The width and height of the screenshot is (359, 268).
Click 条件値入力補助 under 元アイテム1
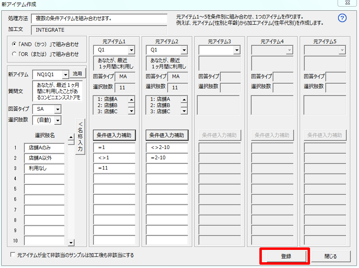114,135
